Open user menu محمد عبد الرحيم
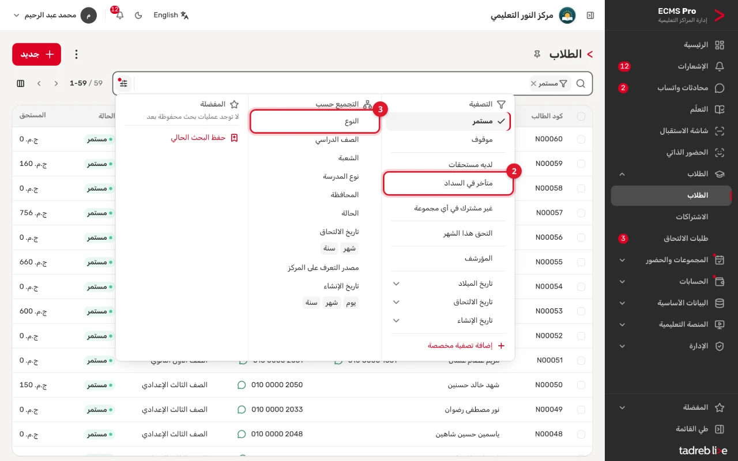This screenshot has height=461, width=738. 54,16
